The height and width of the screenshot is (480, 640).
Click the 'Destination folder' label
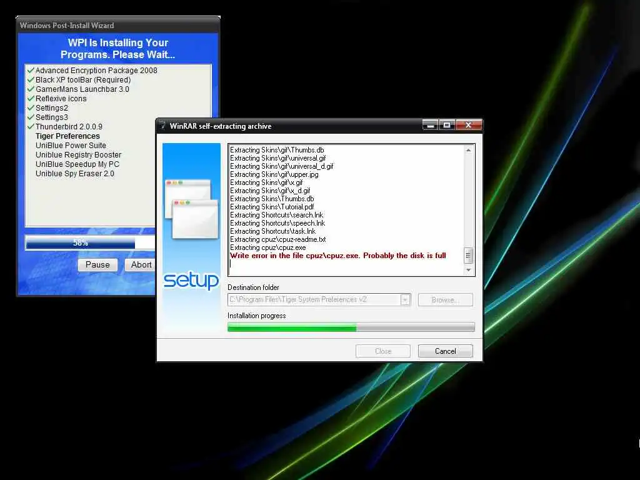pyautogui.click(x=253, y=287)
